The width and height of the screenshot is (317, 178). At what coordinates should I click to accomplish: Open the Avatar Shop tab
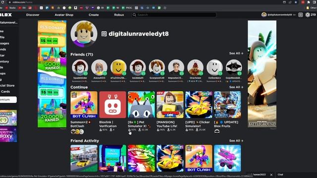(64, 15)
